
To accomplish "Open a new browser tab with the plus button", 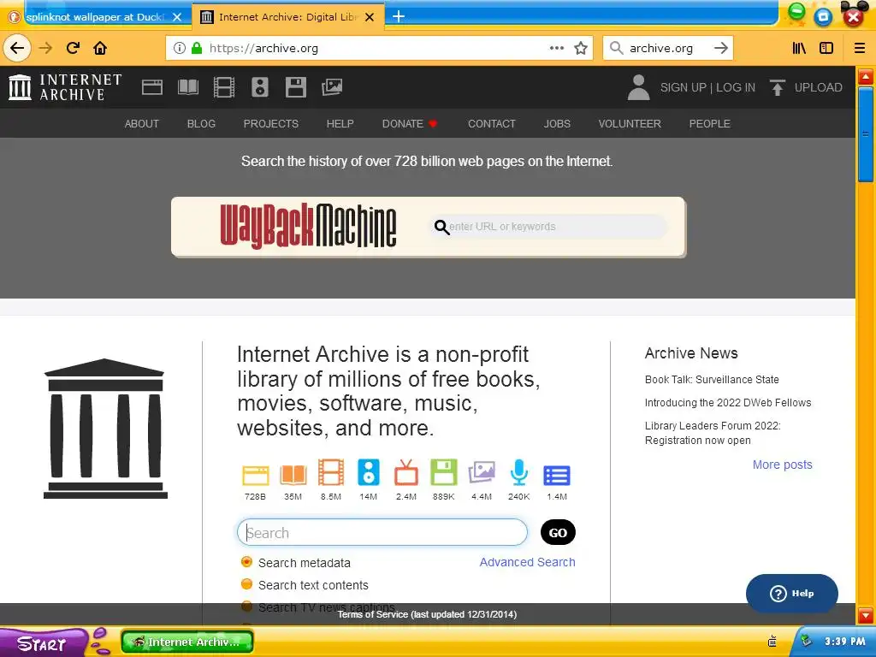I will tap(399, 16).
